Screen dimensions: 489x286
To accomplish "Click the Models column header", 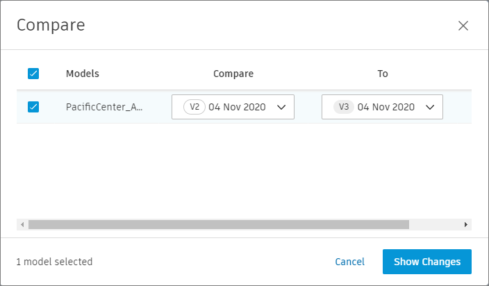I will point(83,74).
